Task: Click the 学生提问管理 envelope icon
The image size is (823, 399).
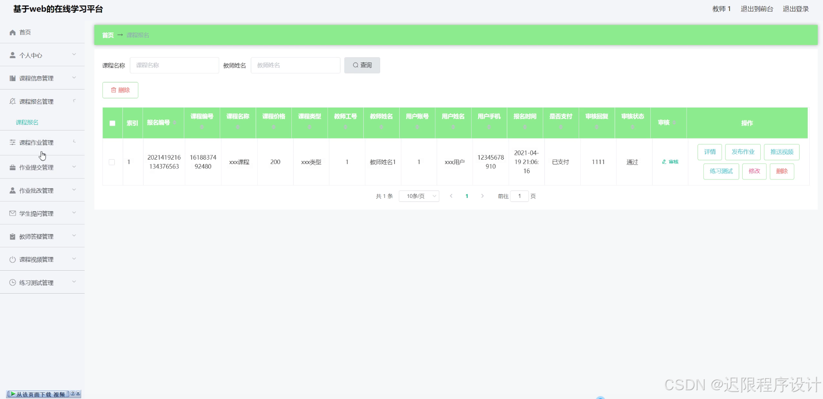Action: (11, 213)
